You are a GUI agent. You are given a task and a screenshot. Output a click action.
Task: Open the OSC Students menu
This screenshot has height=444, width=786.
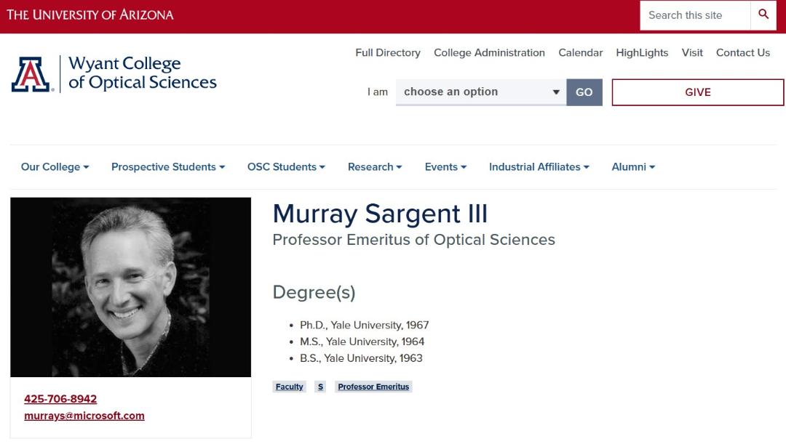(286, 166)
